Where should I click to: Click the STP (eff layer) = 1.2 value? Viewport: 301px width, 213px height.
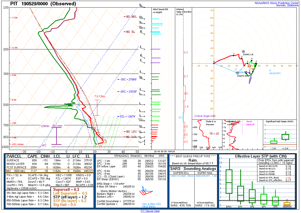click(70, 197)
